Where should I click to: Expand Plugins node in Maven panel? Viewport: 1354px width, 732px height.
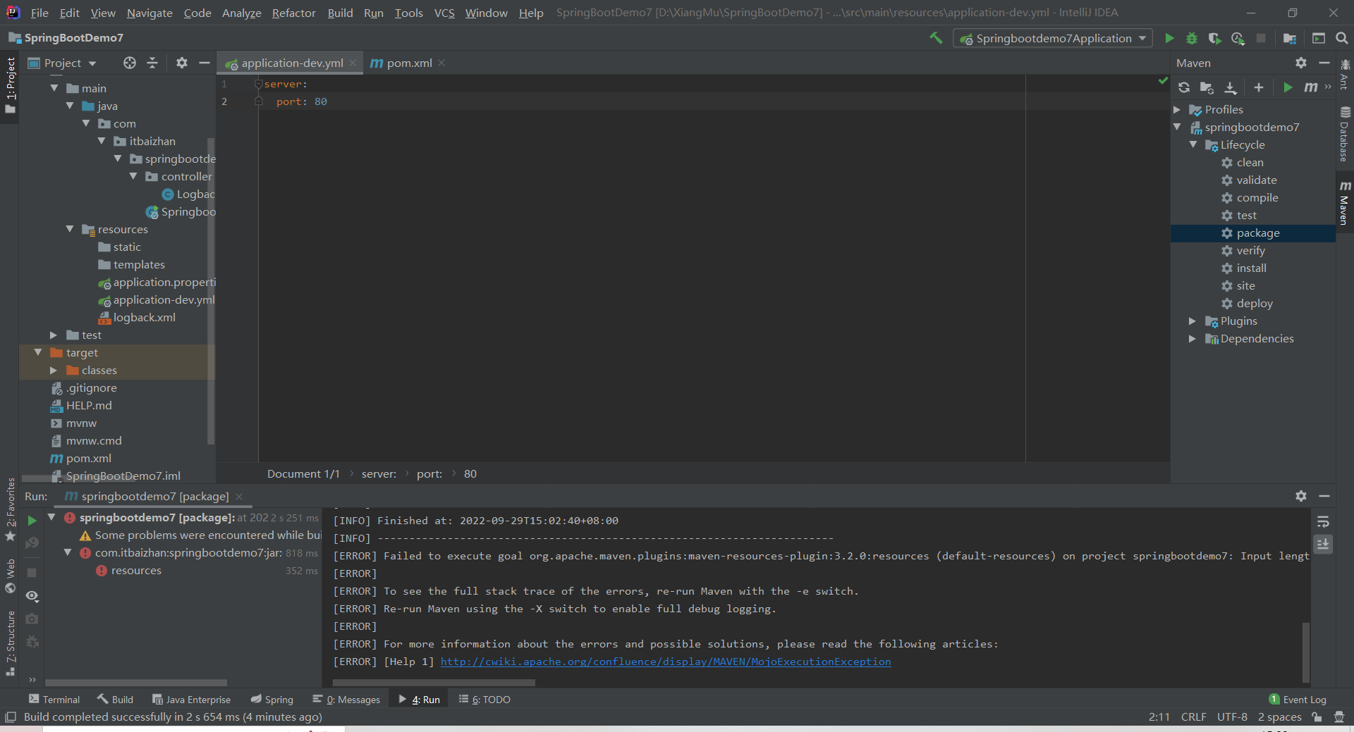[1193, 321]
